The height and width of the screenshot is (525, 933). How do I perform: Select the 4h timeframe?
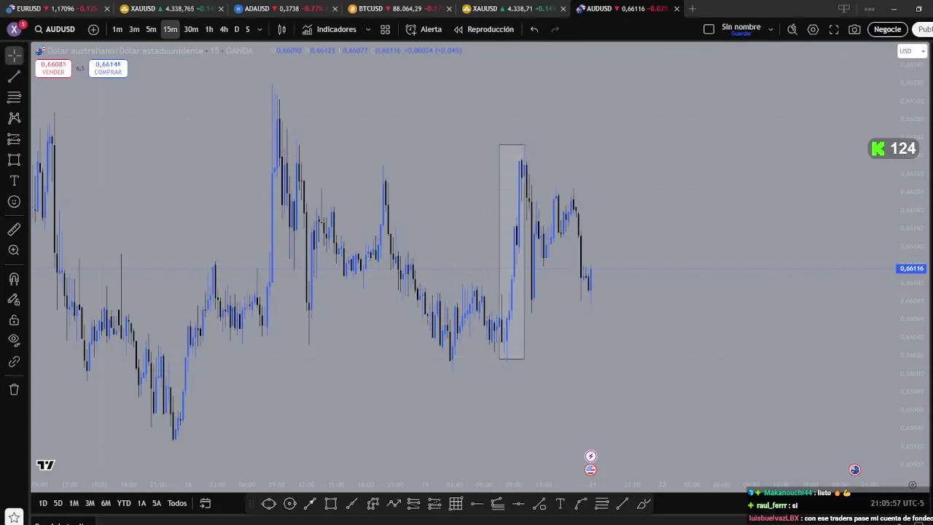point(224,29)
